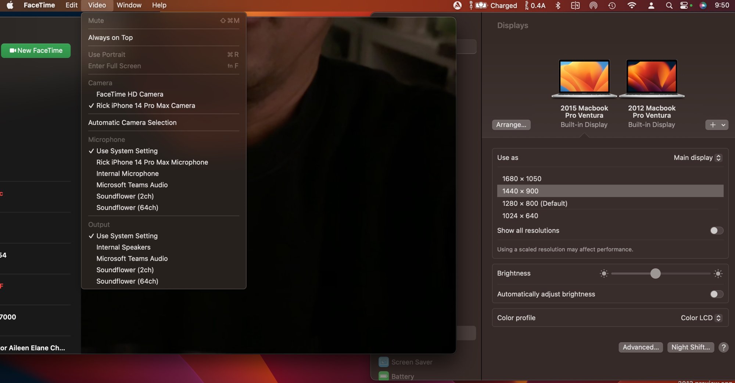Open the Help menu

pyautogui.click(x=159, y=5)
